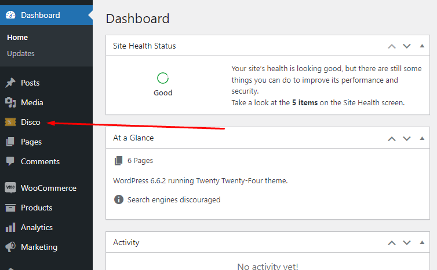Click the WooCommerce Woo logo icon
Image resolution: width=437 pixels, height=270 pixels.
point(10,188)
